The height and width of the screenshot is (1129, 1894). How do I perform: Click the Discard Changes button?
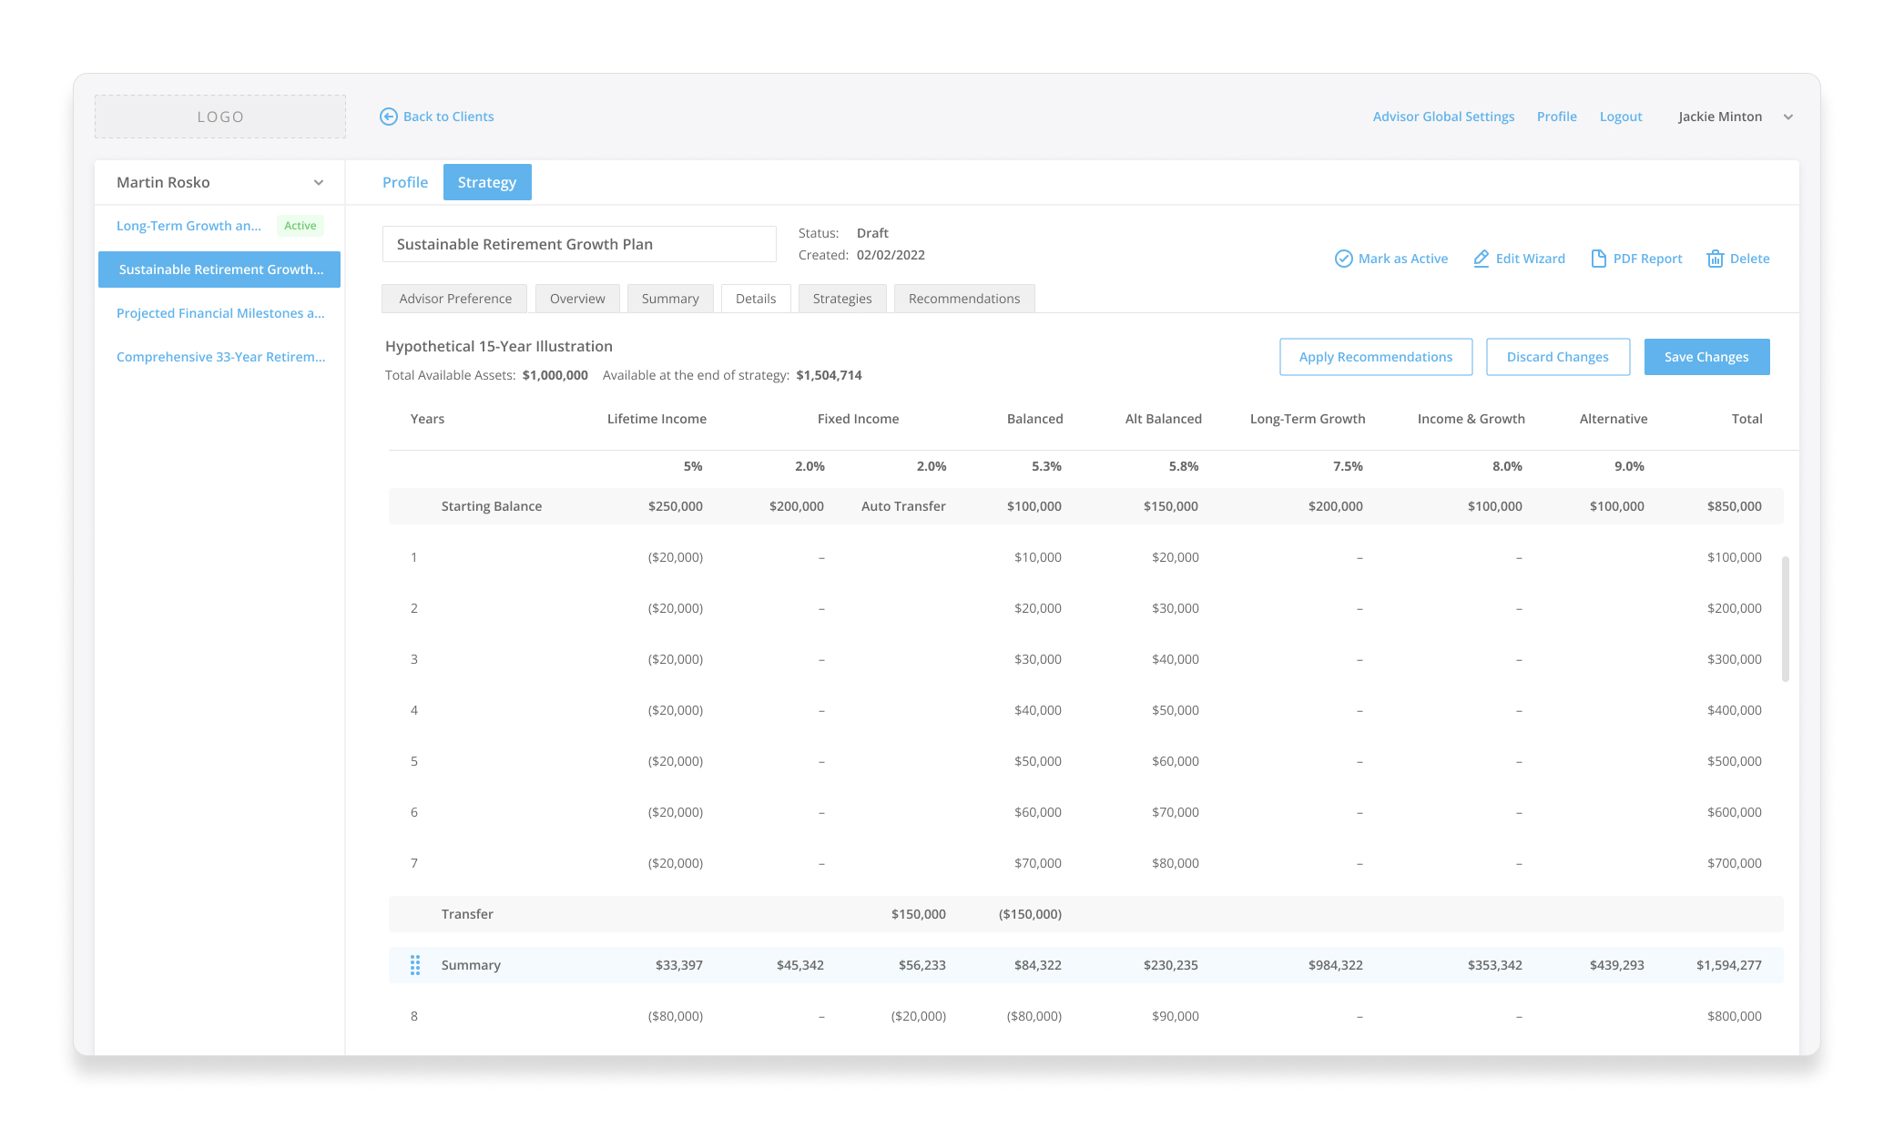tap(1558, 357)
